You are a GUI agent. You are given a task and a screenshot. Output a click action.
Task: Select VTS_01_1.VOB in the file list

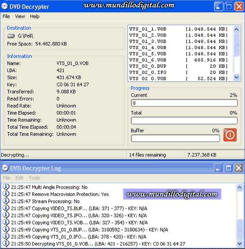[178, 29]
